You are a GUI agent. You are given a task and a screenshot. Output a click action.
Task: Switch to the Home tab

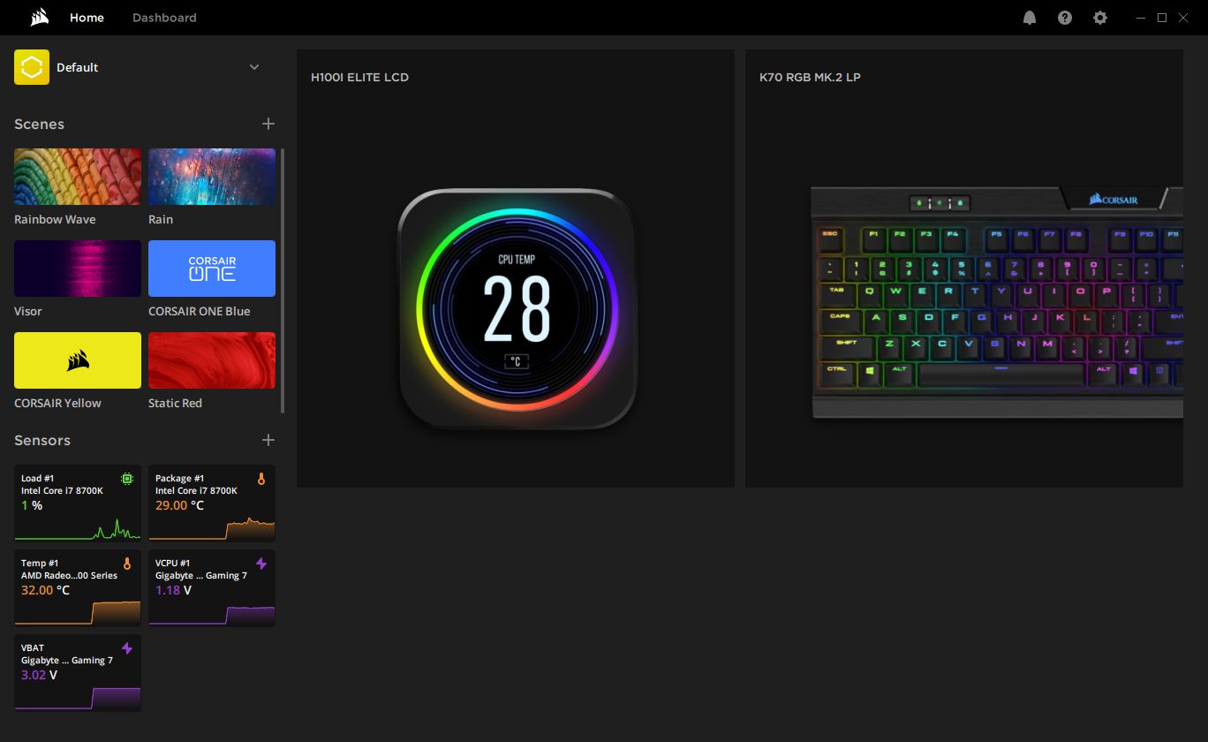87,18
